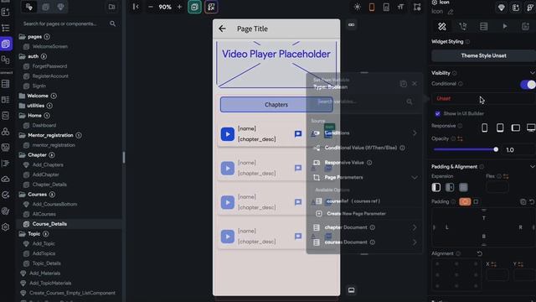
Task: Click the keyboard icon below the canvas
Action: [x=352, y=290]
